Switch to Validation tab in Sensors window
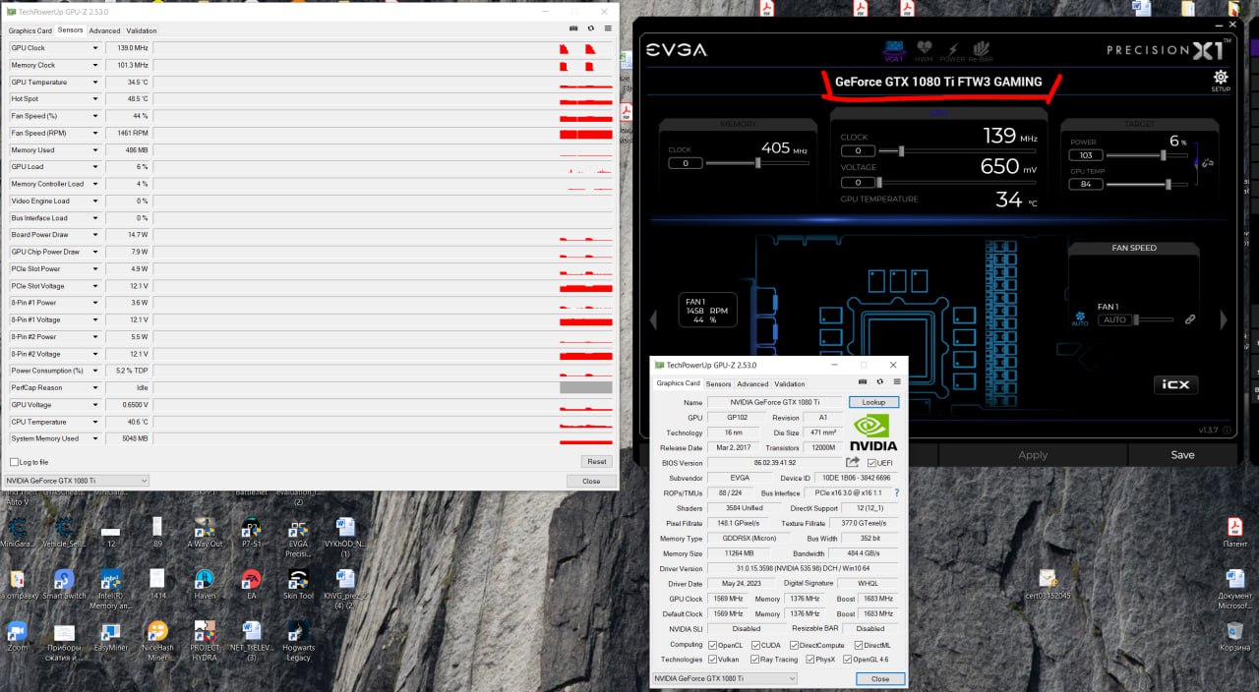This screenshot has width=1259, height=692. pos(142,30)
